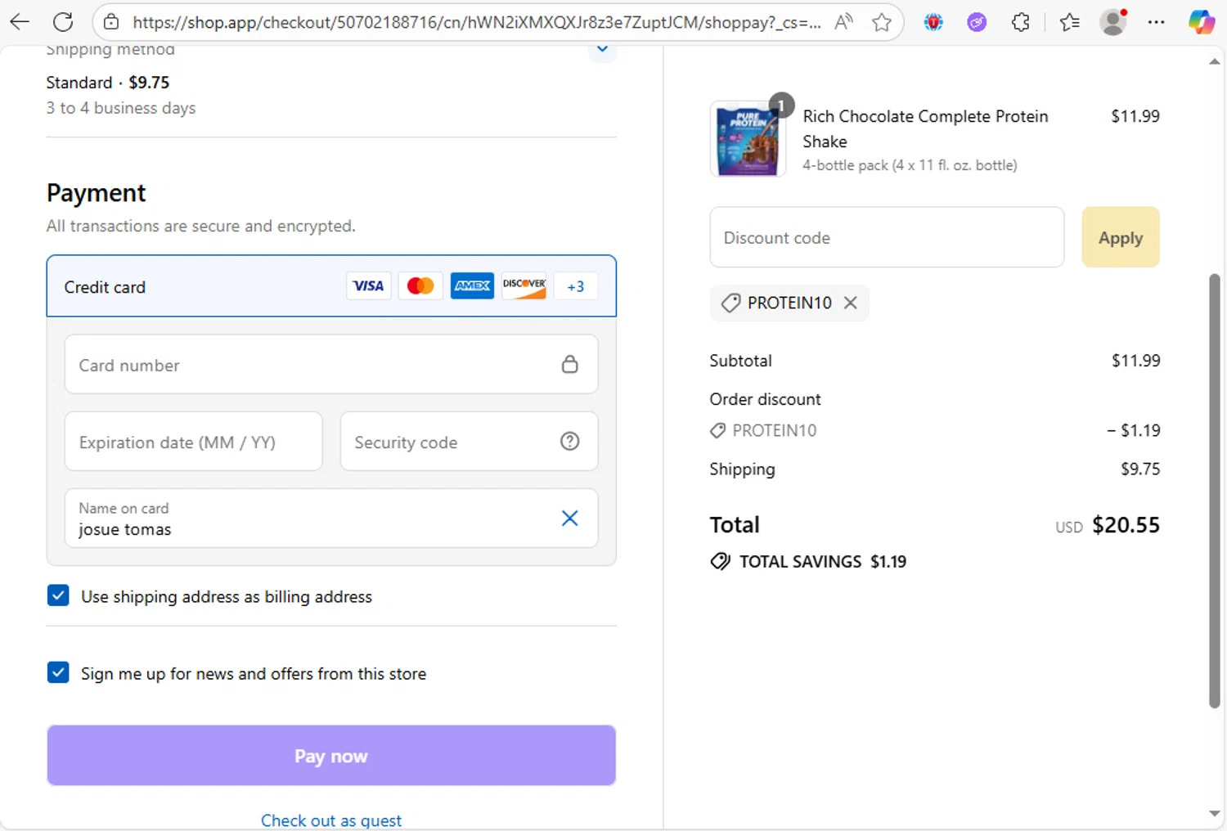Click the Shipping $9.75 amount in summary
Image resolution: width=1227 pixels, height=831 pixels.
point(1140,469)
